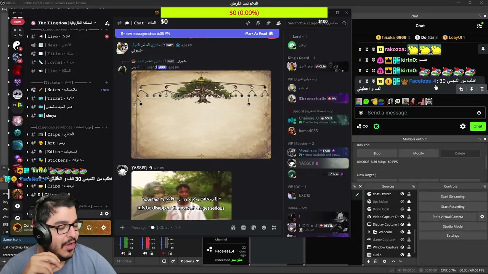Open Discord user settings gear
This screenshot has height=274, width=488.
(x=104, y=228)
